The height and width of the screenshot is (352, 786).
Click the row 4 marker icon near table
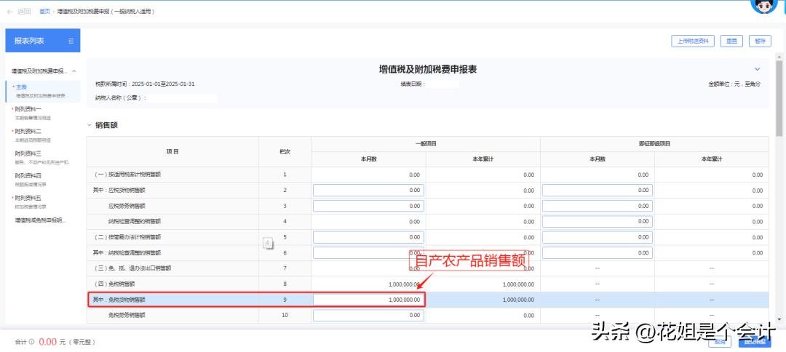268,243
